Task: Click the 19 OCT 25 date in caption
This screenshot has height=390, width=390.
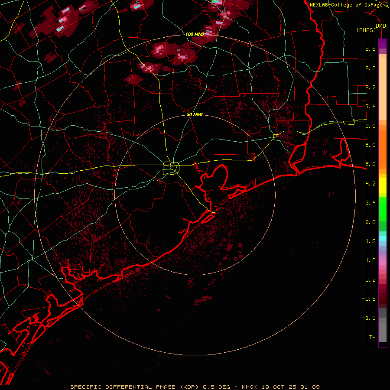Action: coord(279,387)
